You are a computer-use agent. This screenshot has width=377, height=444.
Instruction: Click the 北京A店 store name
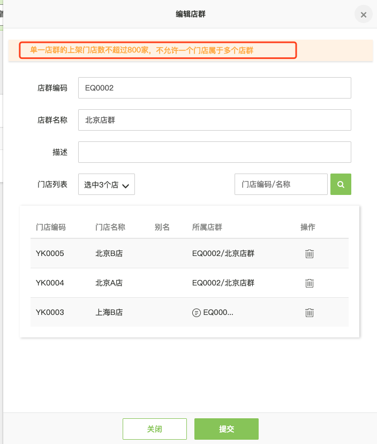(x=109, y=283)
